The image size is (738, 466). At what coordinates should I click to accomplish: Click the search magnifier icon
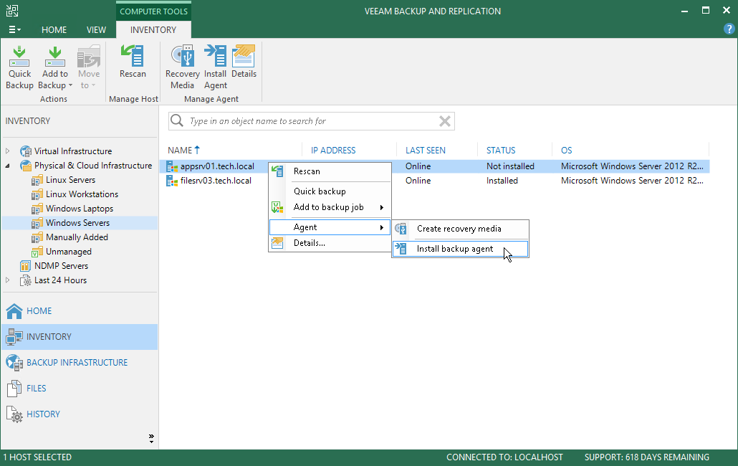[x=177, y=121]
